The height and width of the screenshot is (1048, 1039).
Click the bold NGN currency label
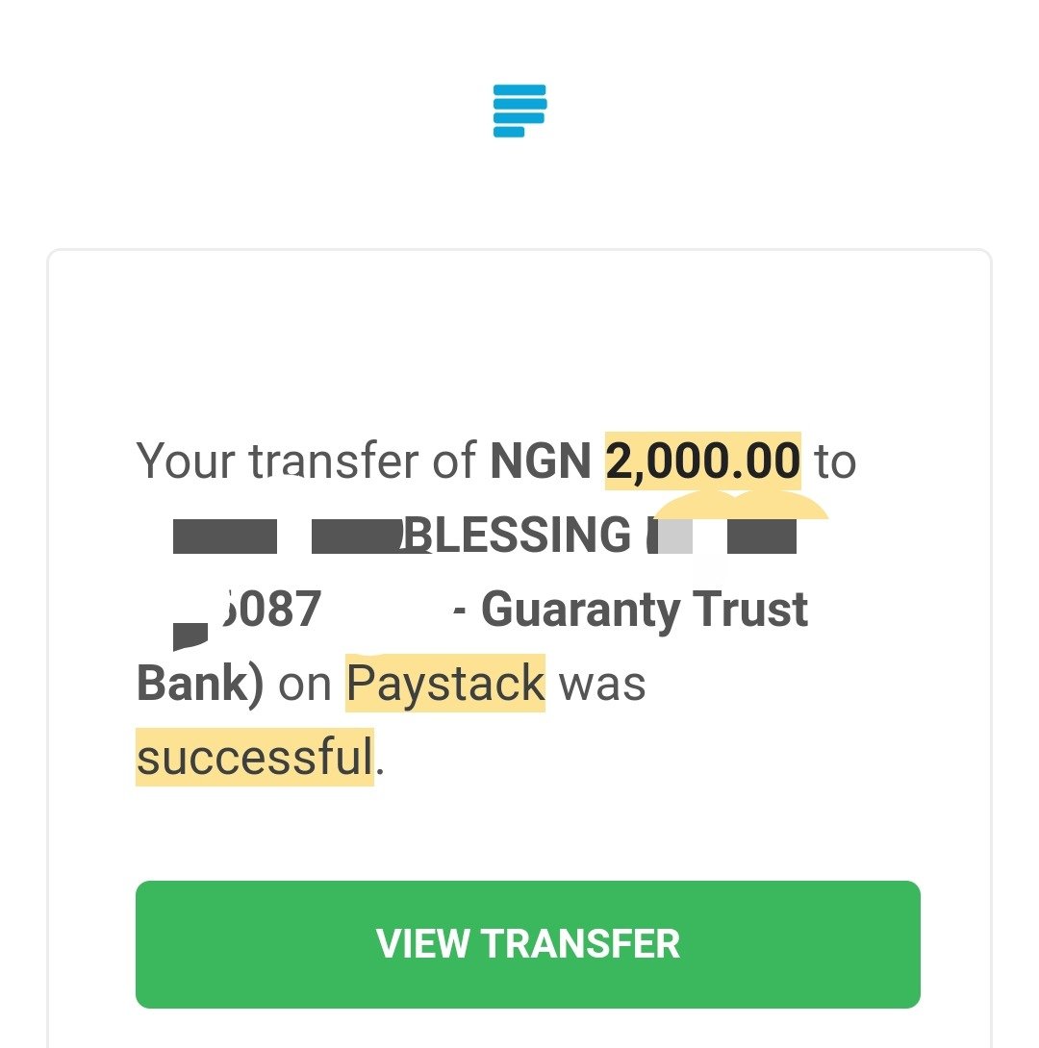[x=541, y=462]
